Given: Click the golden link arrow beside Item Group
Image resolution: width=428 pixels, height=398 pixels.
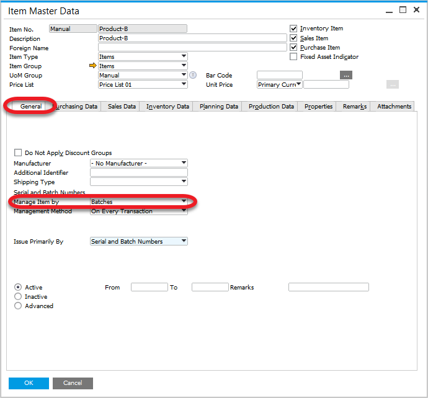Looking at the screenshot, I should point(93,66).
